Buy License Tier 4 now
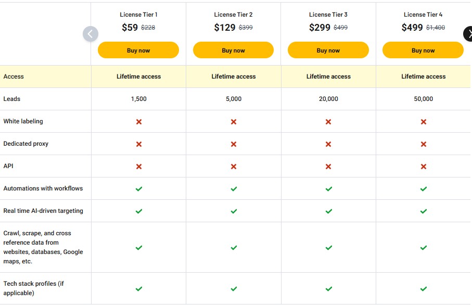Viewport: 472px width, 305px height. click(x=423, y=50)
